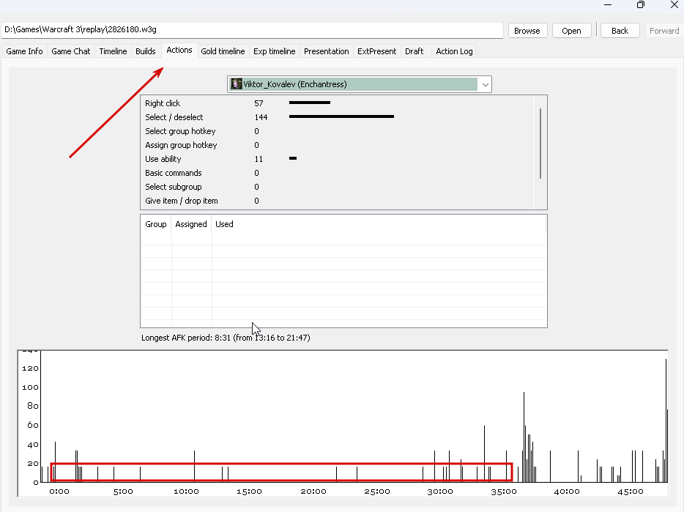Maximize or restore the window
Screen dimensions: 684x512
tap(640, 5)
